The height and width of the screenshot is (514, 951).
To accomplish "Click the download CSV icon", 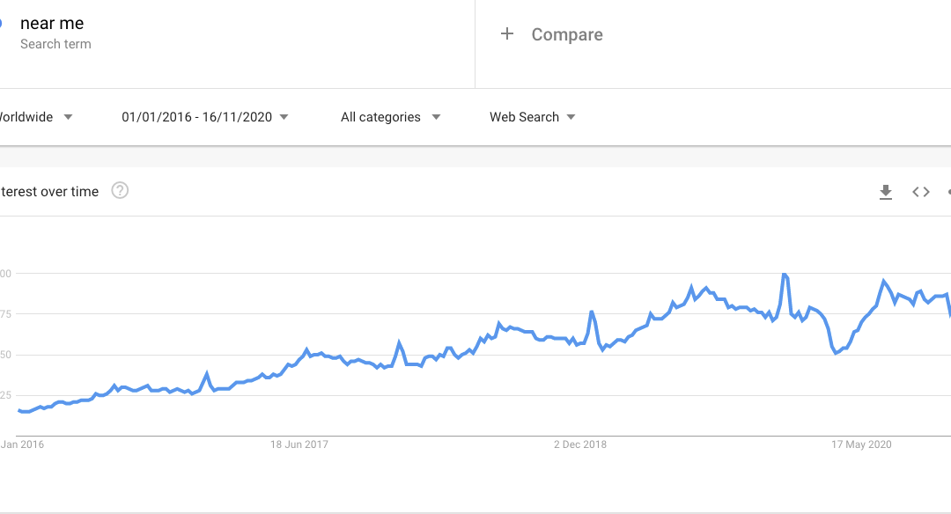I will click(x=886, y=191).
